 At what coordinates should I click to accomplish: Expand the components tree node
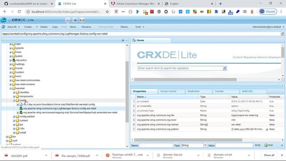point(14,97)
